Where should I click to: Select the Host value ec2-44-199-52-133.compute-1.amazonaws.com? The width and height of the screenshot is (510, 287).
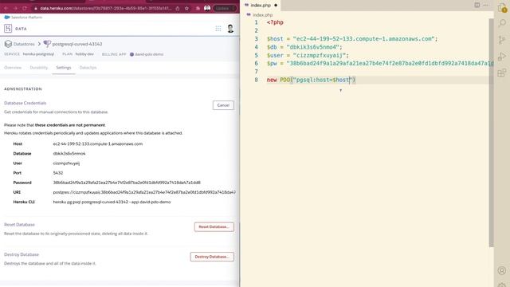click(x=97, y=143)
